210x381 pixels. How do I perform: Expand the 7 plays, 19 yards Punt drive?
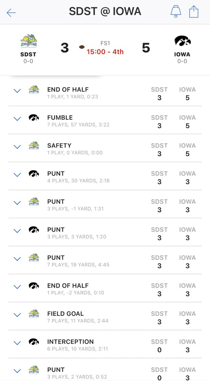(17, 259)
